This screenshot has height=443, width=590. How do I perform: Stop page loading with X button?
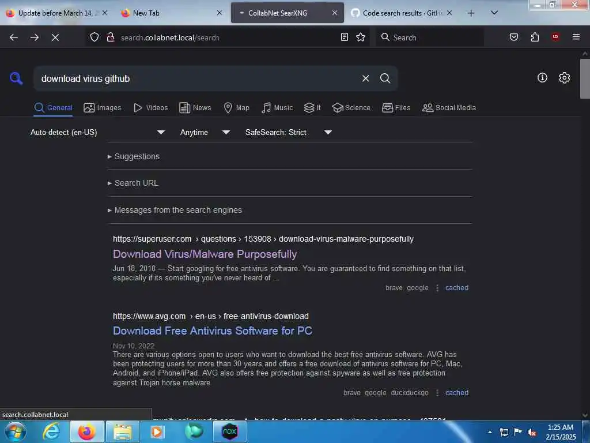(x=55, y=37)
